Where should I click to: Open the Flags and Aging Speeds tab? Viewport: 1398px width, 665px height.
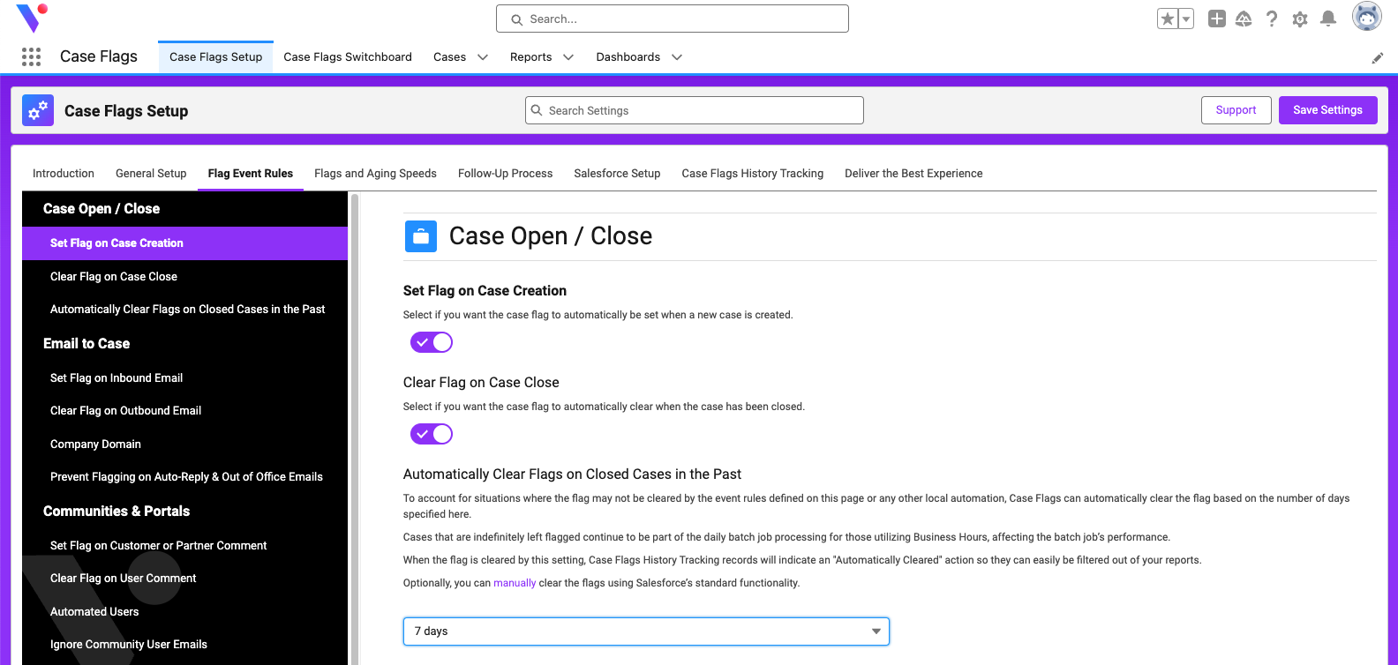(375, 174)
